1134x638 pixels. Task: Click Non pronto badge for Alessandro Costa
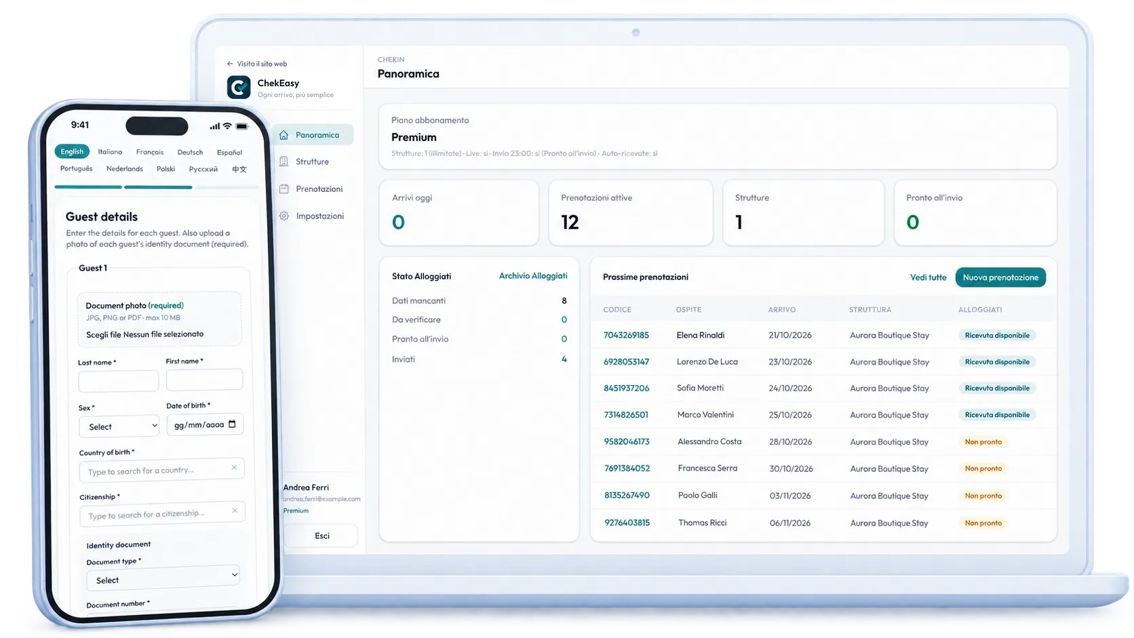(983, 442)
